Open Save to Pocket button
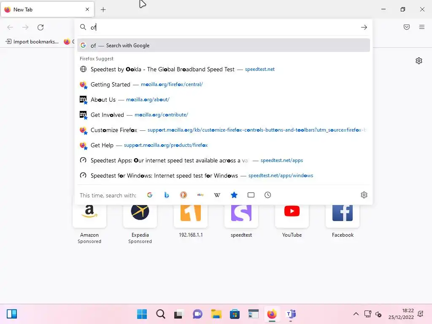Image resolution: width=432 pixels, height=324 pixels. 407,27
